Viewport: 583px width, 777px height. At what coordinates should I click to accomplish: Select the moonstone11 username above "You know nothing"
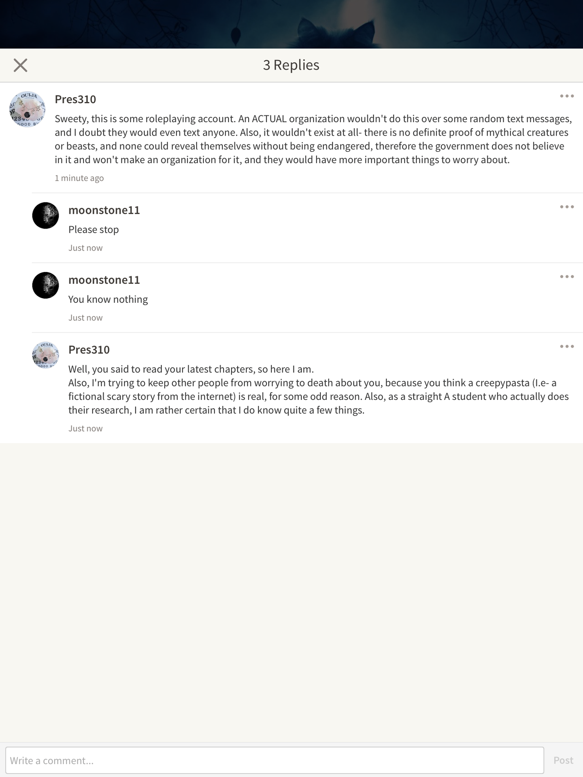click(104, 280)
